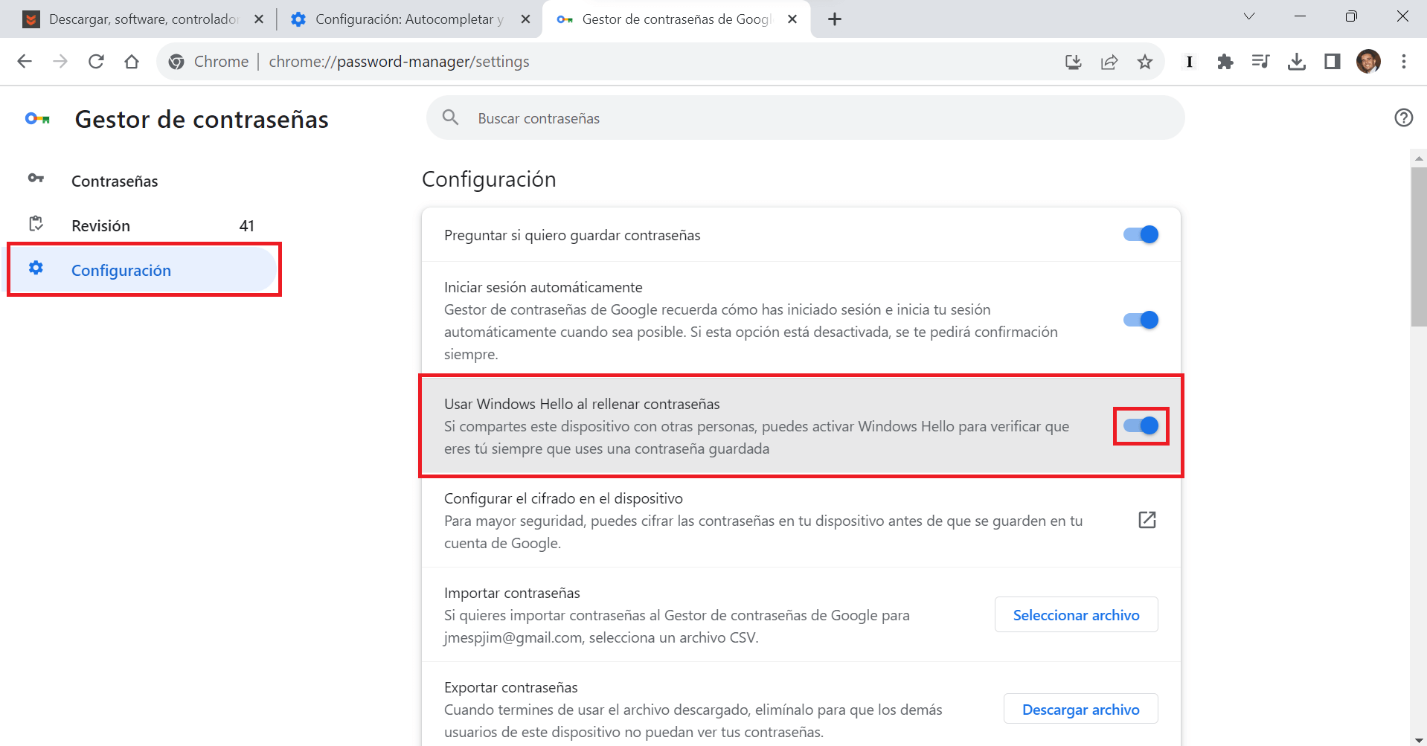
Task: Click the key icon beside Contraseñas
Action: point(36,178)
